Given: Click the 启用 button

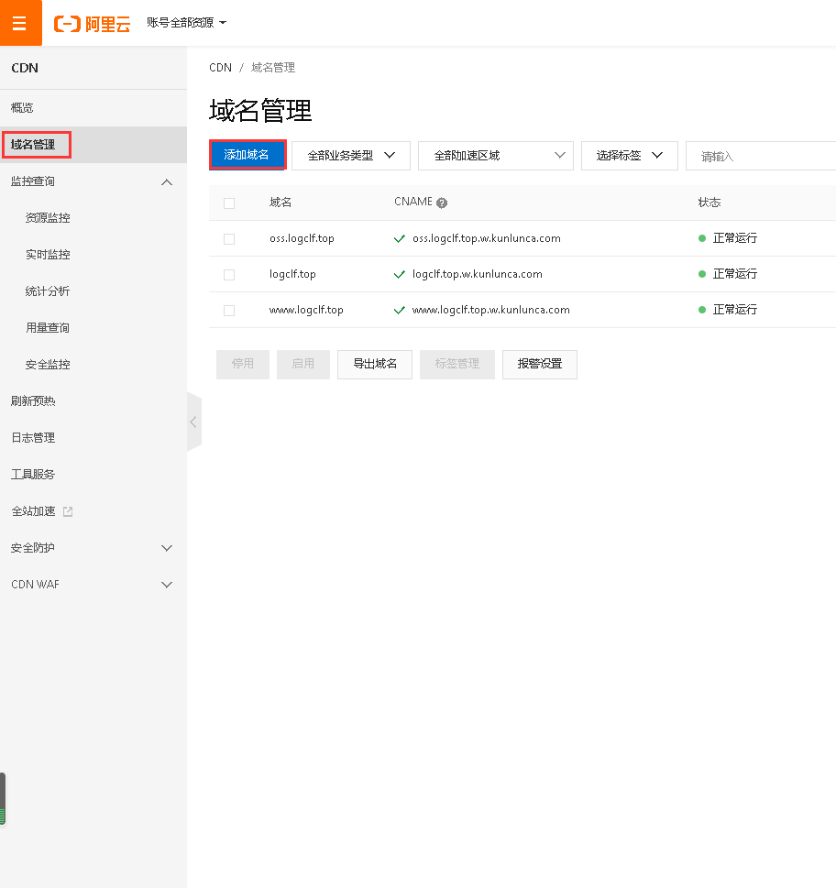Looking at the screenshot, I should click(303, 364).
